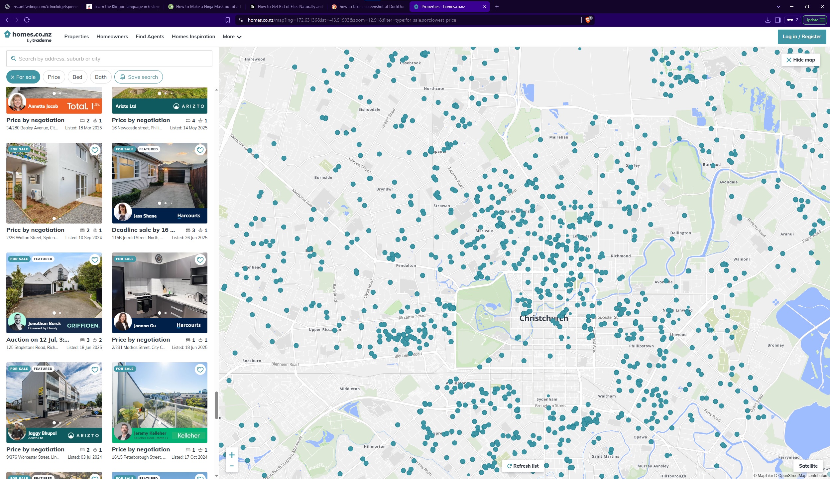Favourite the 9/376 Worcester Street listing

click(x=95, y=370)
